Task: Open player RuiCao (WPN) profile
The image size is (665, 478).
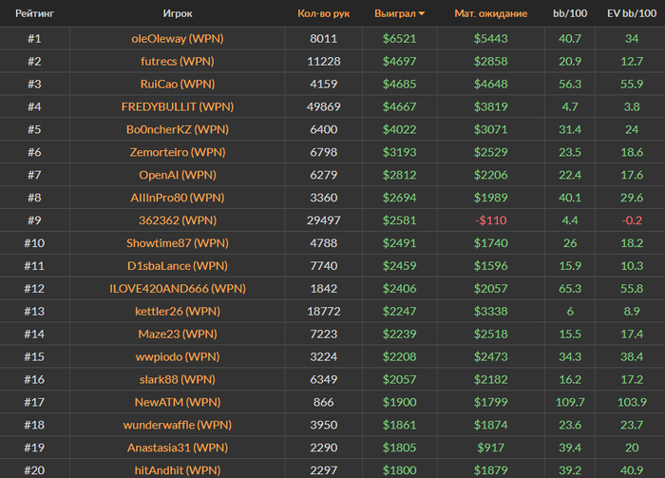Action: (x=178, y=84)
